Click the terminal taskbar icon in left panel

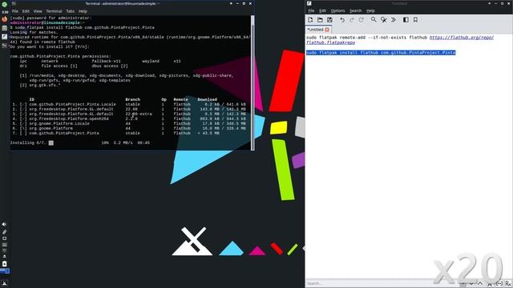4,46
